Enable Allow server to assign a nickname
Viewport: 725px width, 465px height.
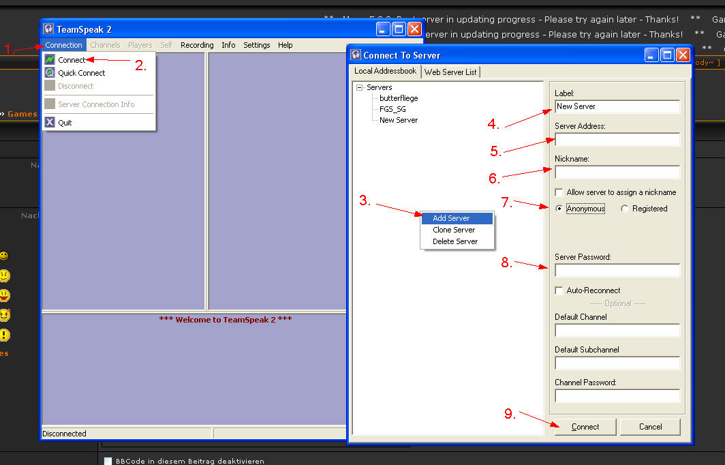[x=559, y=192]
